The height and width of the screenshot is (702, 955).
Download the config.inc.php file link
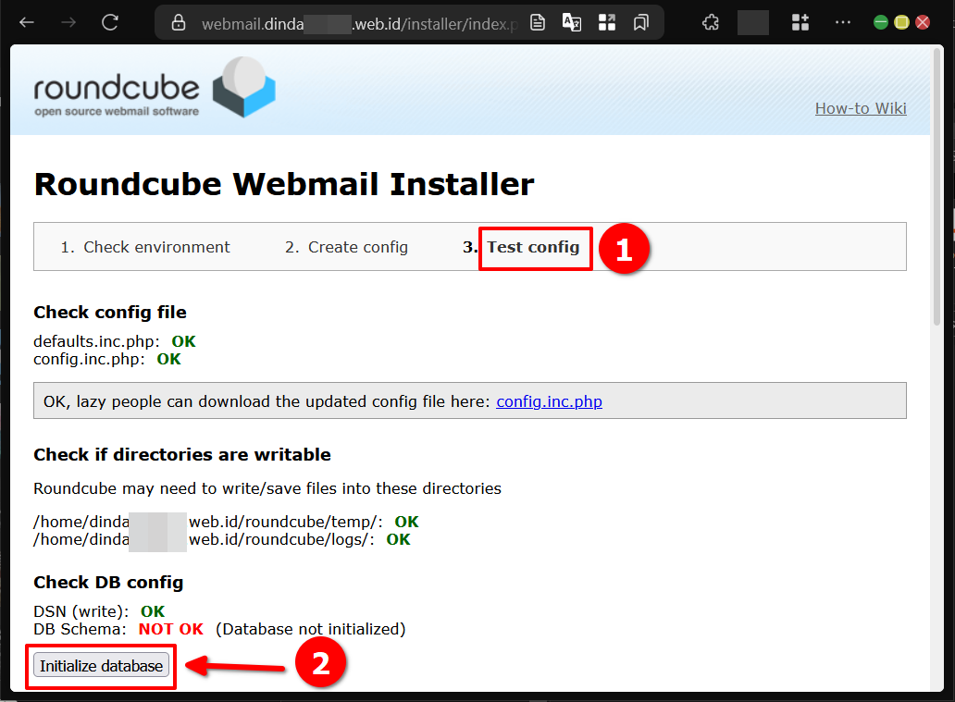pos(549,401)
